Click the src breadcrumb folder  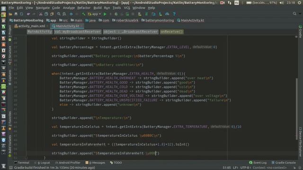tap(63, 20)
